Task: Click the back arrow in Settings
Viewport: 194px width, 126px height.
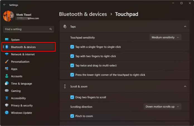Action: click(x=4, y=5)
